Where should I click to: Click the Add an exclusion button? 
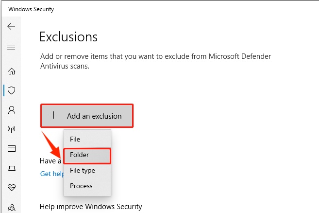point(87,116)
